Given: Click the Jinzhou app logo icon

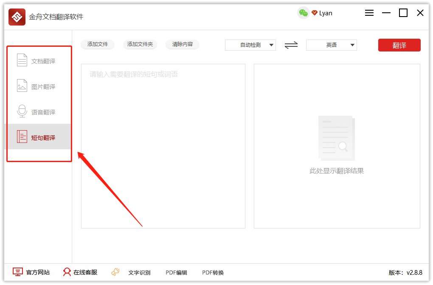Looking at the screenshot, I should (x=17, y=17).
